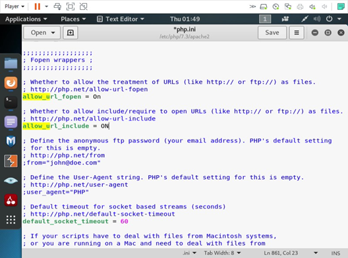Open the Ln 861, Col 23 position dropdown
348x258 pixels.
pos(291,253)
